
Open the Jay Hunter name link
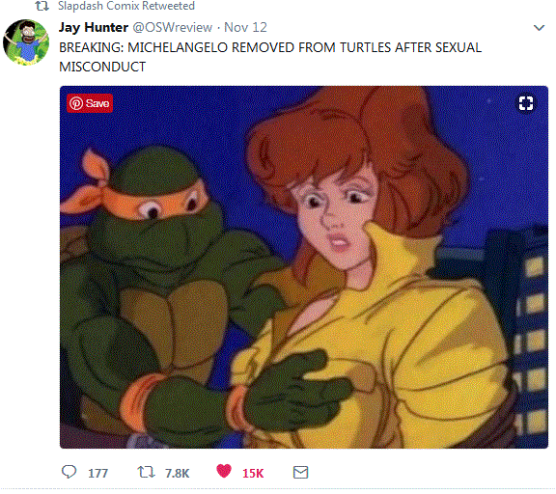(94, 27)
